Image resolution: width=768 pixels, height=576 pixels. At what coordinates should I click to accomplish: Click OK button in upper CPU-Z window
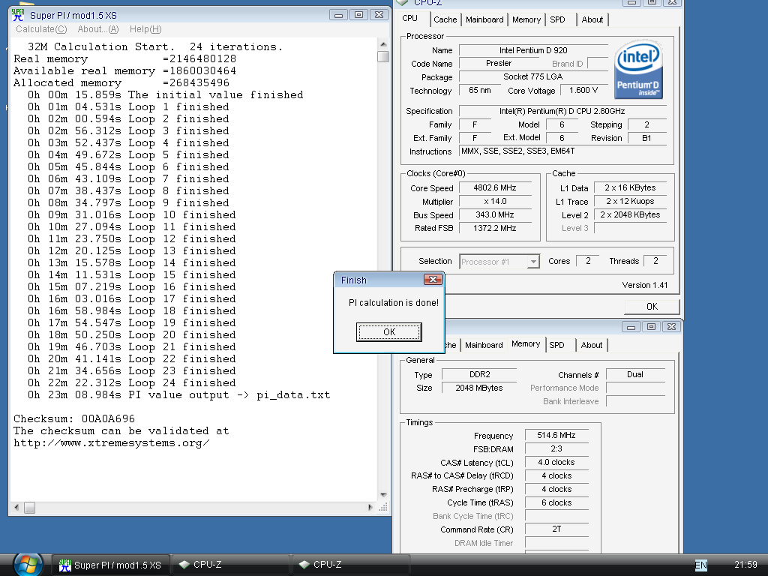point(652,307)
